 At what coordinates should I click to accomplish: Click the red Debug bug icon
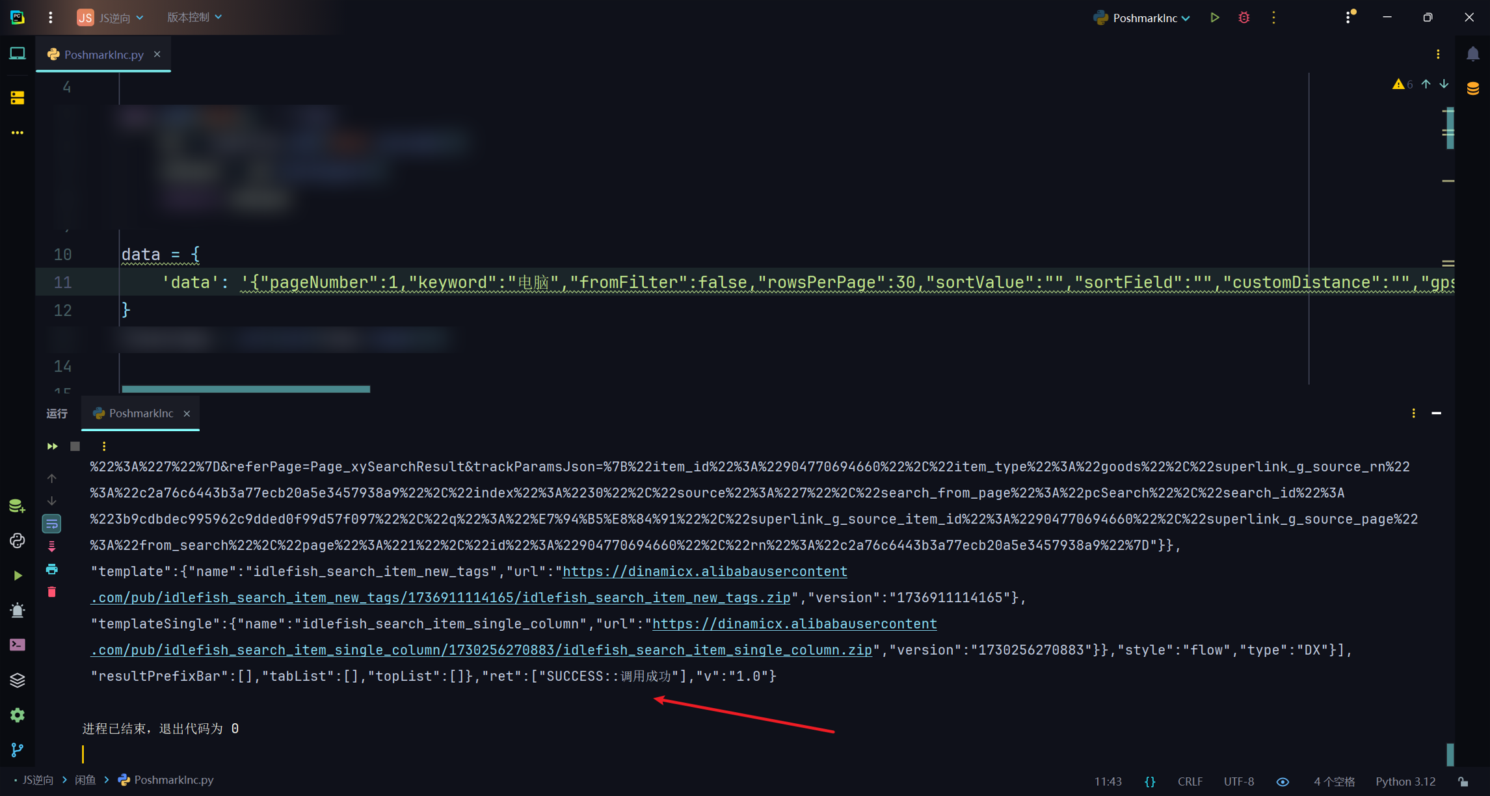pos(1244,18)
